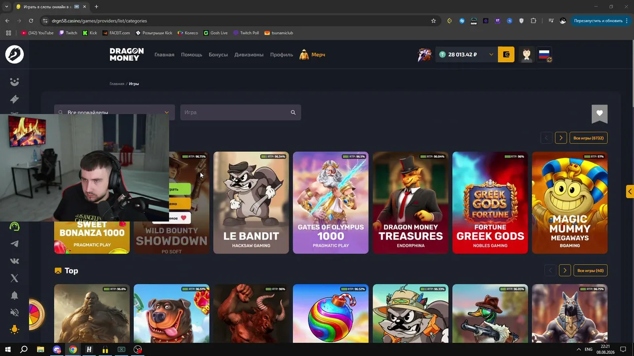Open the "Бонусы" nav item
The width and height of the screenshot is (634, 356).
(x=218, y=54)
